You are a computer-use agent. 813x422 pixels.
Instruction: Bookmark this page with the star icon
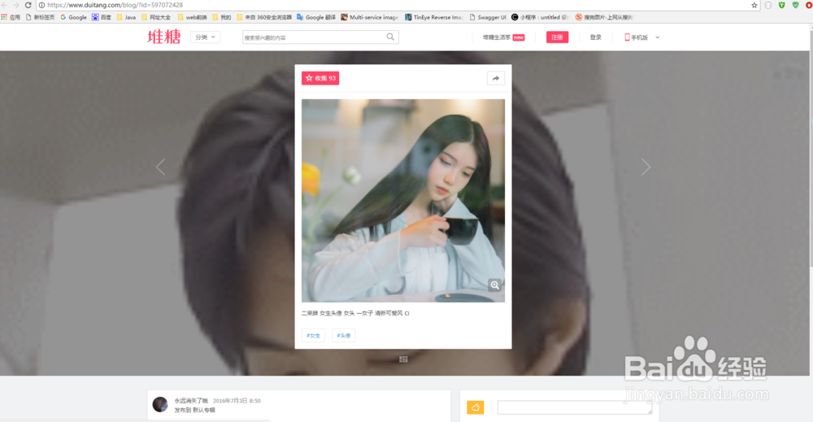coord(754,5)
